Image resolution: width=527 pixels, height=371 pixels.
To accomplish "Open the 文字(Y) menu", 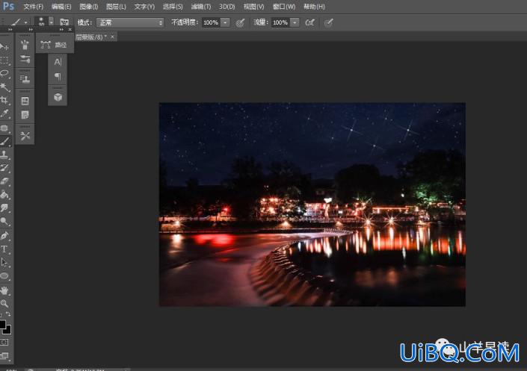I will click(144, 7).
